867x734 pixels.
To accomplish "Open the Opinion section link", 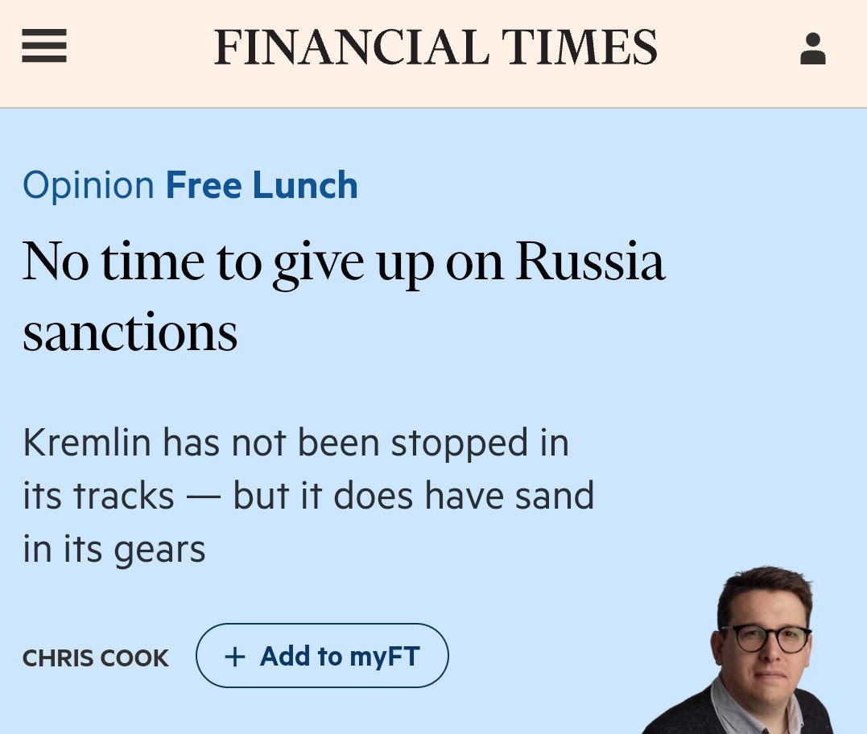I will click(88, 185).
